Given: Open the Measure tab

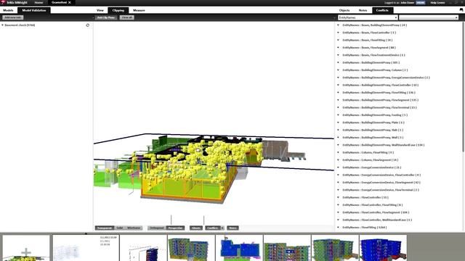Looking at the screenshot, I should pyautogui.click(x=139, y=10).
